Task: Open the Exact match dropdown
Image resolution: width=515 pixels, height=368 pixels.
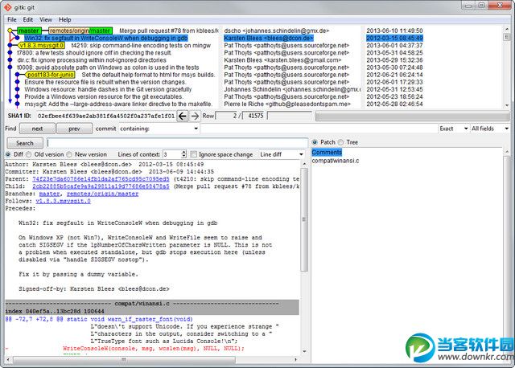Action: 453,129
